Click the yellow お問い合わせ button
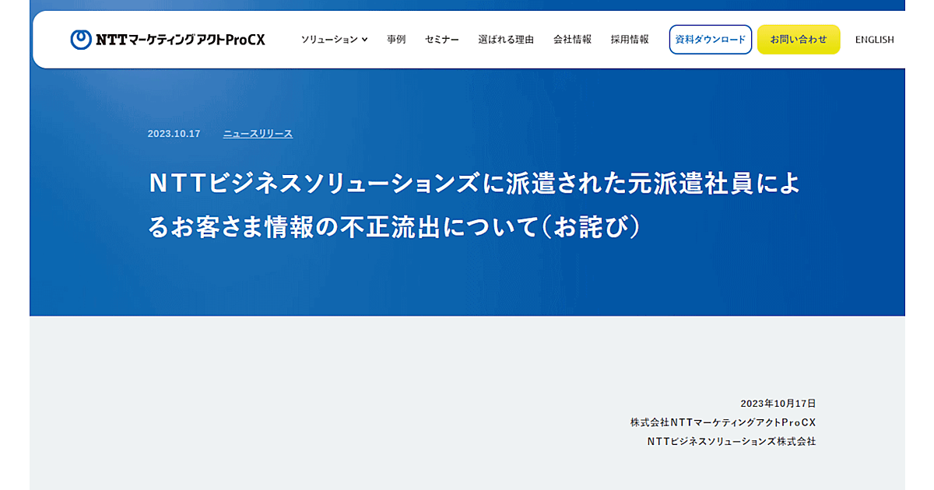934x490 pixels. coord(798,40)
